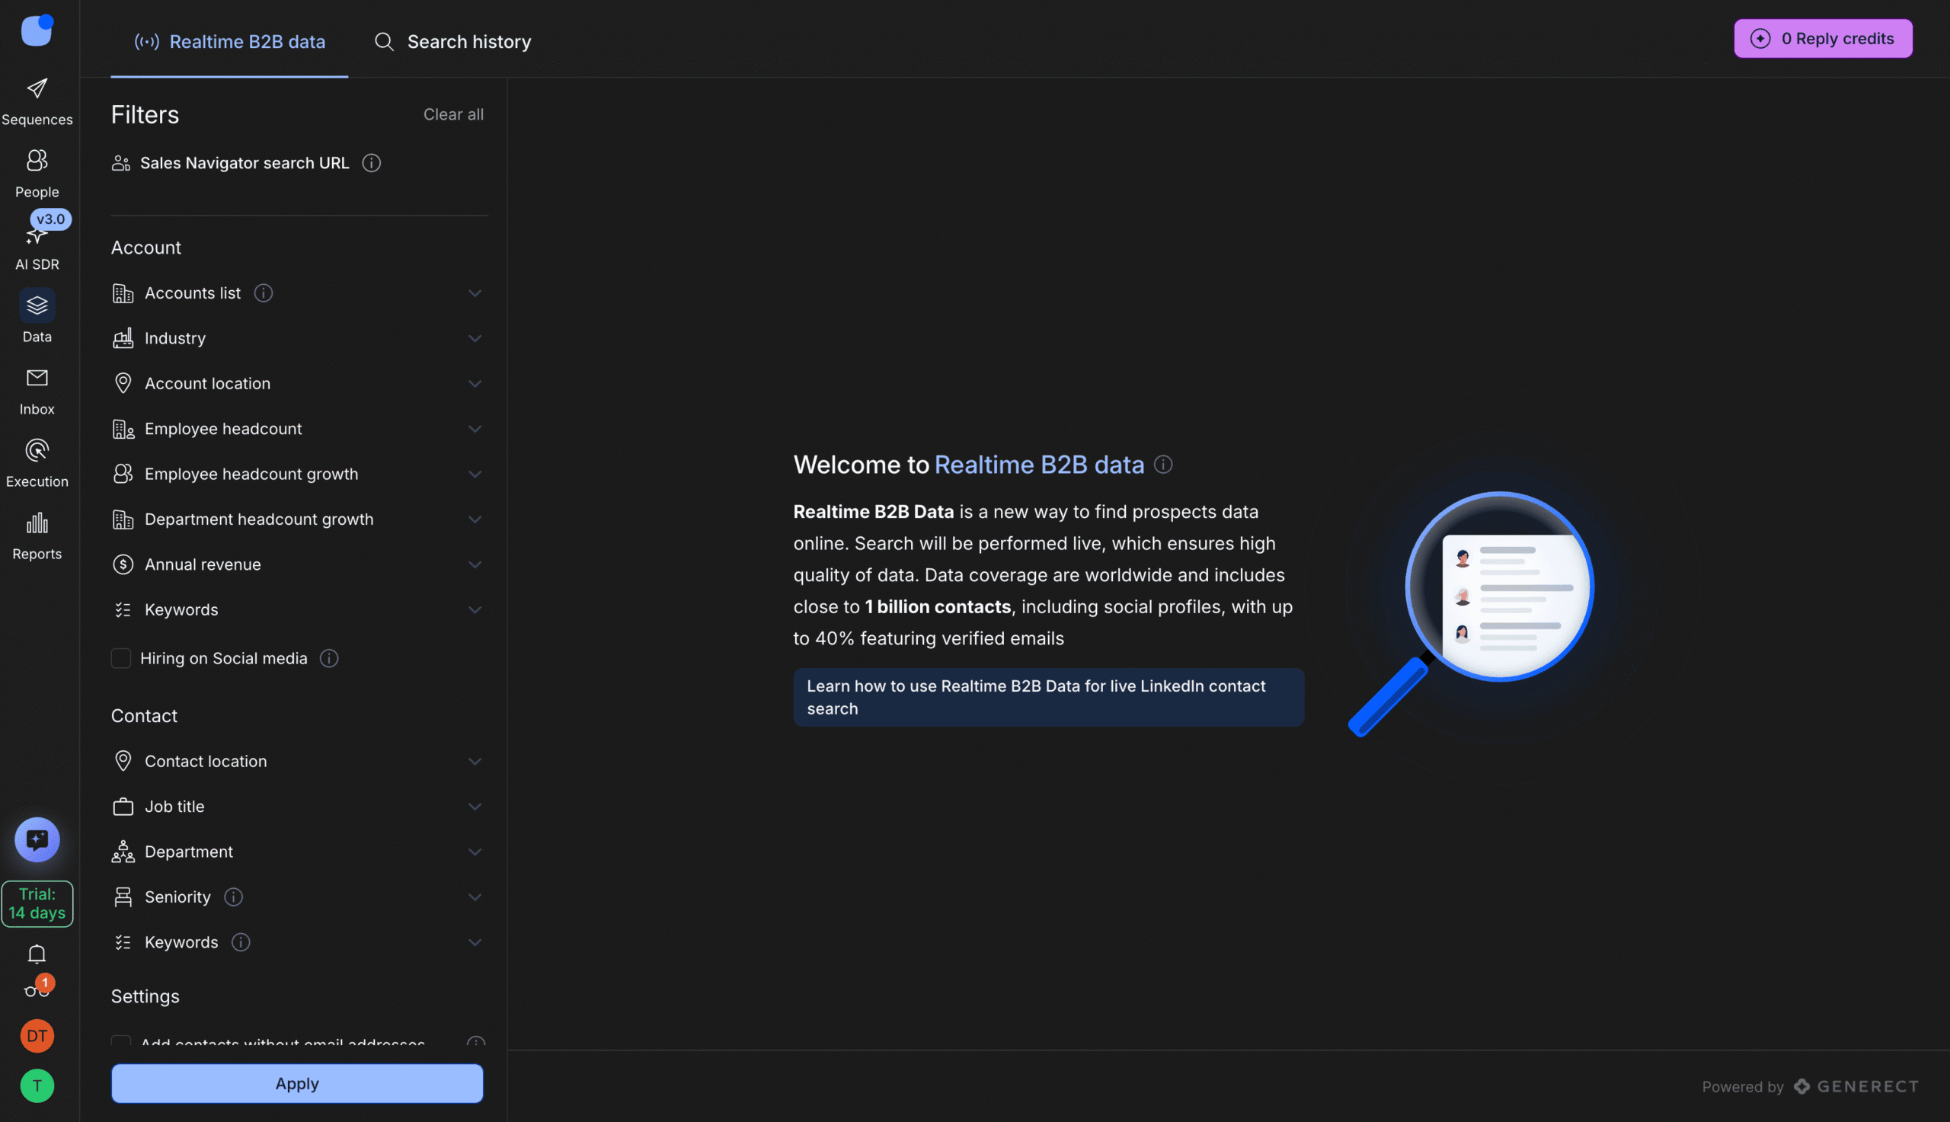The width and height of the screenshot is (1950, 1122).
Task: Open the DT user avatar
Action: (x=37, y=1036)
